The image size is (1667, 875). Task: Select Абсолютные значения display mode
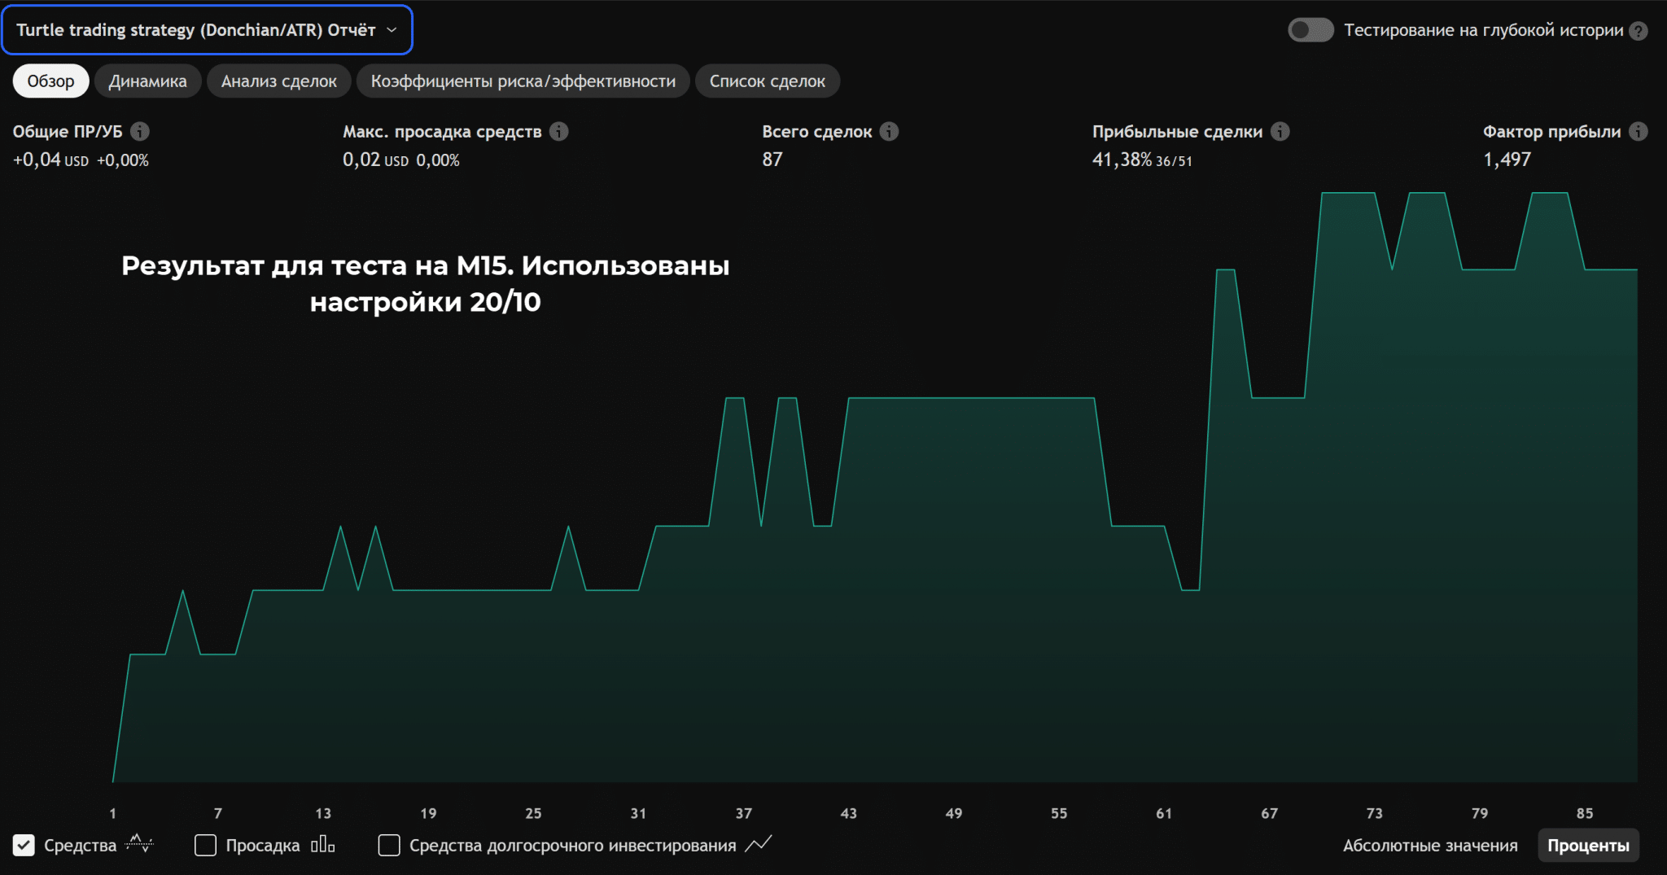(1429, 846)
